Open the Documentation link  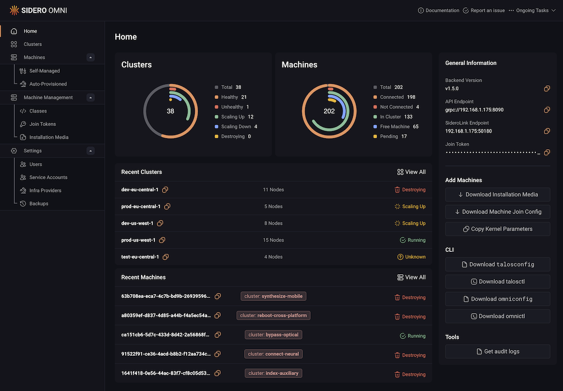(438, 10)
